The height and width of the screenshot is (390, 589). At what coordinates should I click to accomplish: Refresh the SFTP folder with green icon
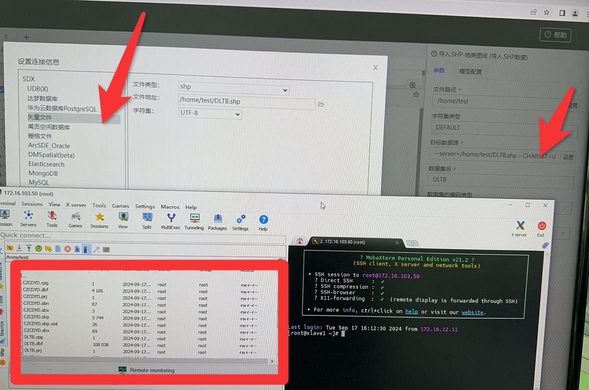[x=38, y=248]
